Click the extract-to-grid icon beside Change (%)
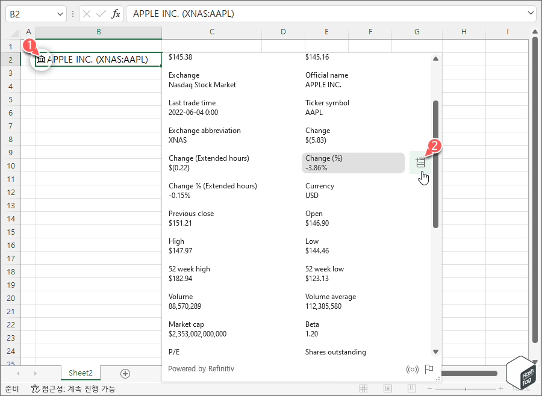Image resolution: width=542 pixels, height=396 pixels. 420,162
